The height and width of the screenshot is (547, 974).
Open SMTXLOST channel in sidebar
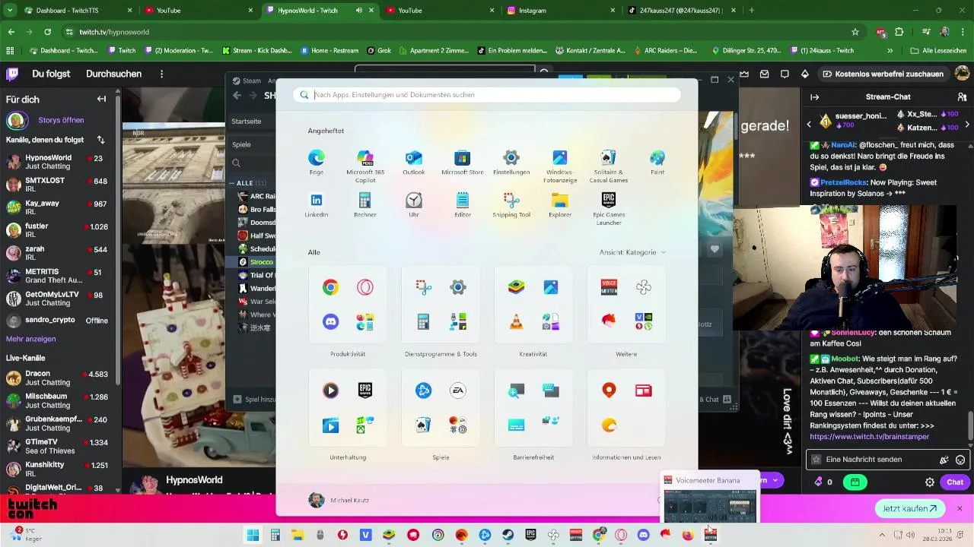coord(58,185)
